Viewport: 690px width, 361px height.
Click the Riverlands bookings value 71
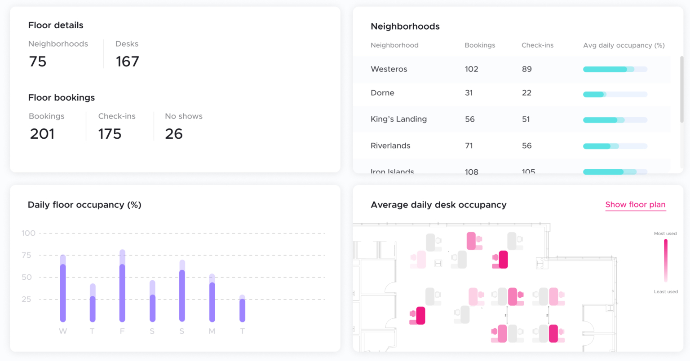coord(469,145)
